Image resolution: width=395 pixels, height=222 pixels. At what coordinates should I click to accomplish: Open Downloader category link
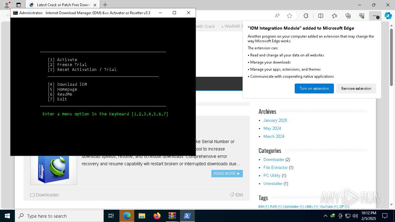point(274,159)
